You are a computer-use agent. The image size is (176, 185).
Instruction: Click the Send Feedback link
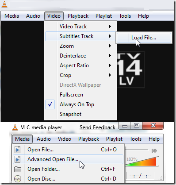[97, 127]
